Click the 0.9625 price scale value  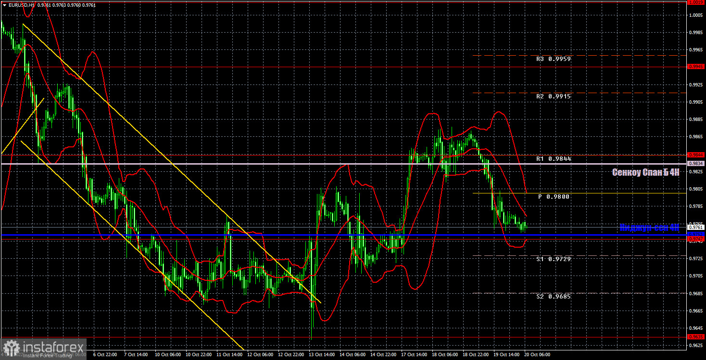coord(696,345)
